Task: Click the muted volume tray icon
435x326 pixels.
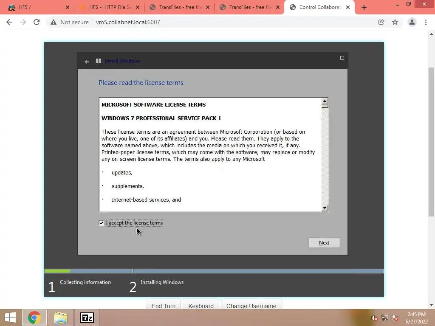Action: (375, 318)
